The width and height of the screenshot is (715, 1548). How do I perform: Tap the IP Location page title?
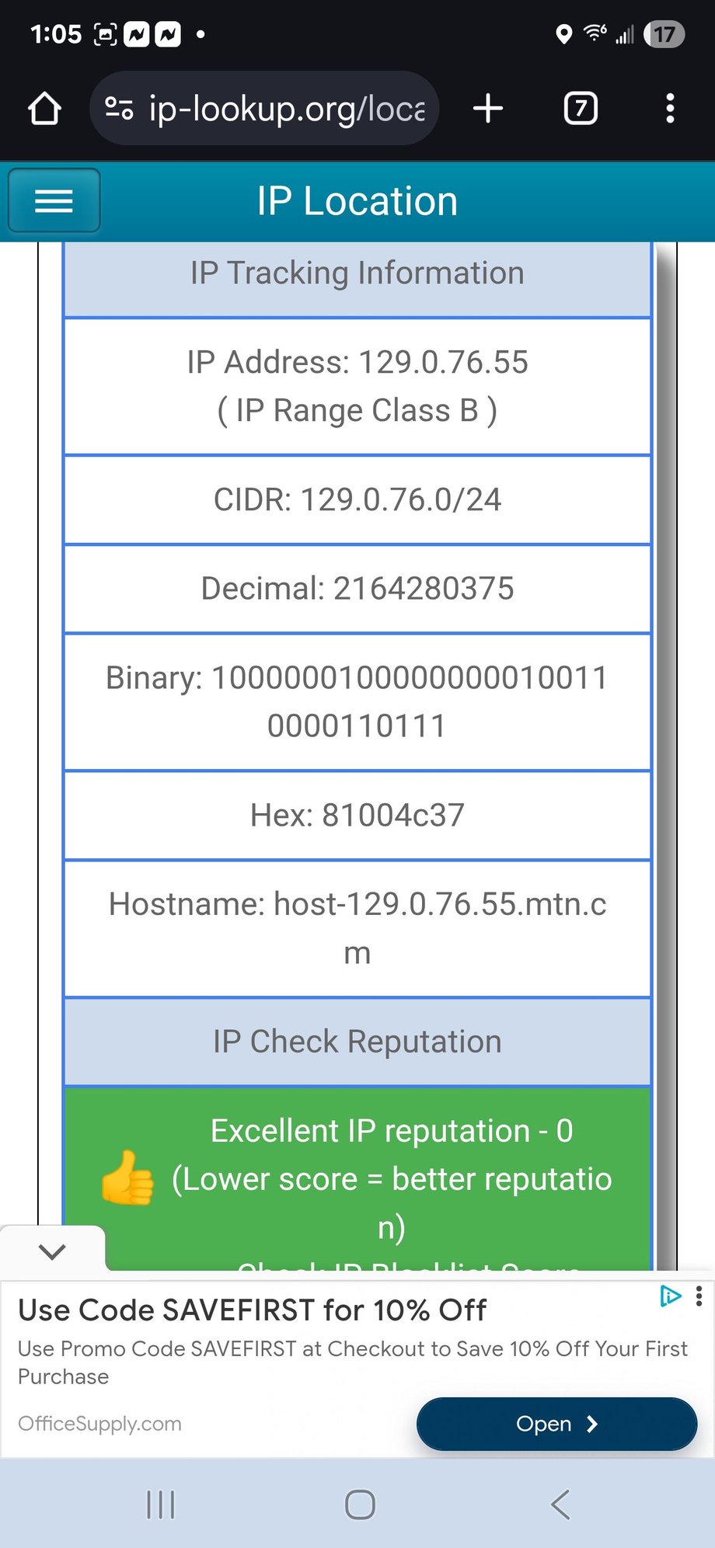[x=357, y=201]
